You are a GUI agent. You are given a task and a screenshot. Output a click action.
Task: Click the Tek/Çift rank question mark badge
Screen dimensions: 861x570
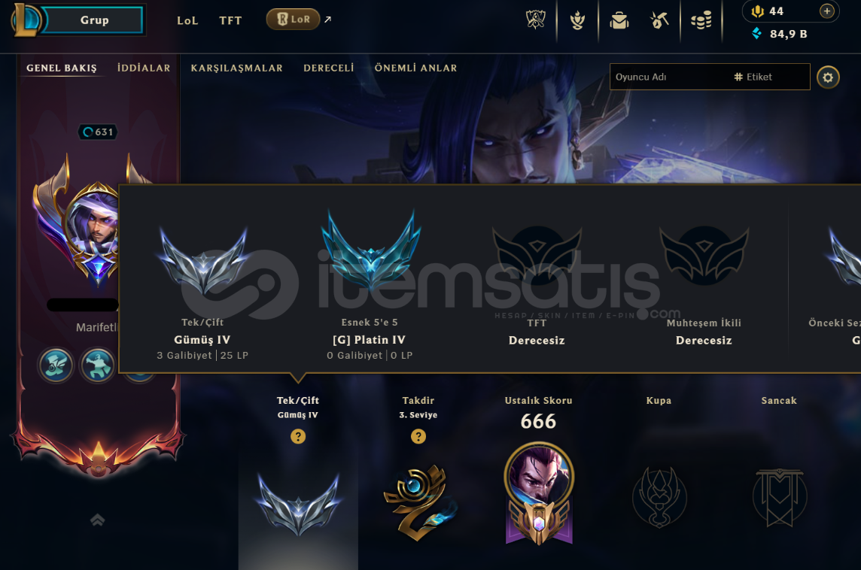point(298,437)
